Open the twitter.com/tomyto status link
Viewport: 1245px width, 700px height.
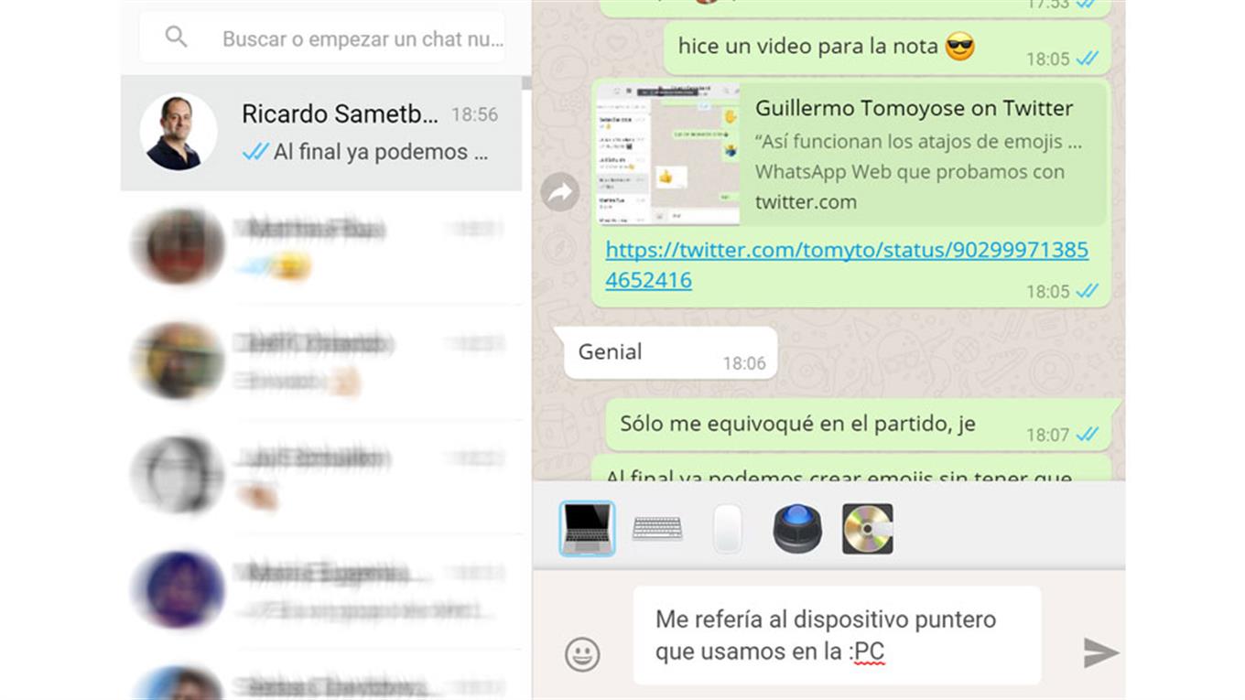846,264
